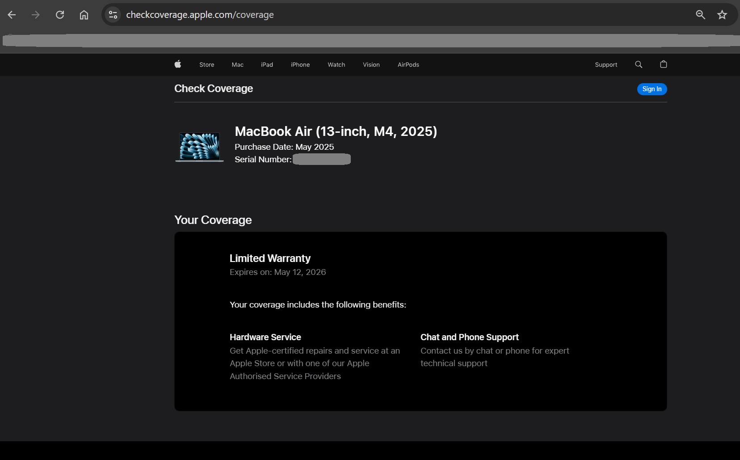Click the MacBook Air product thumbnail

[199, 147]
